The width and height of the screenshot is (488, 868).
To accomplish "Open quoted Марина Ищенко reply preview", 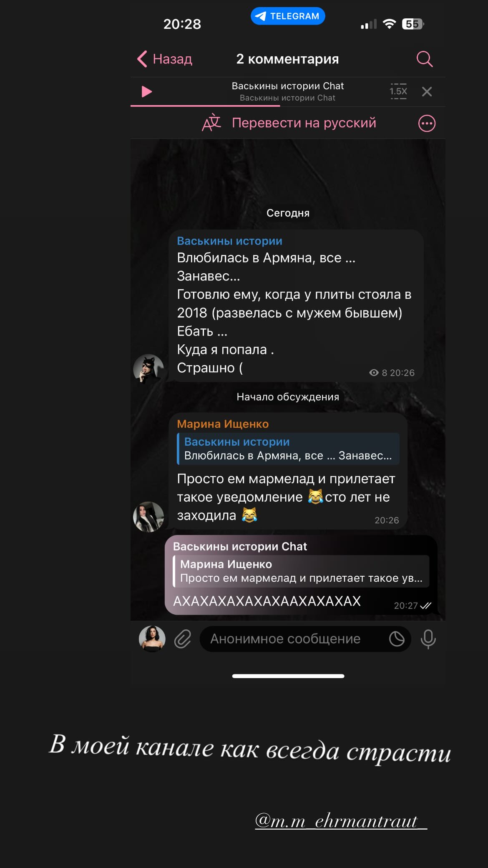I will [x=301, y=571].
